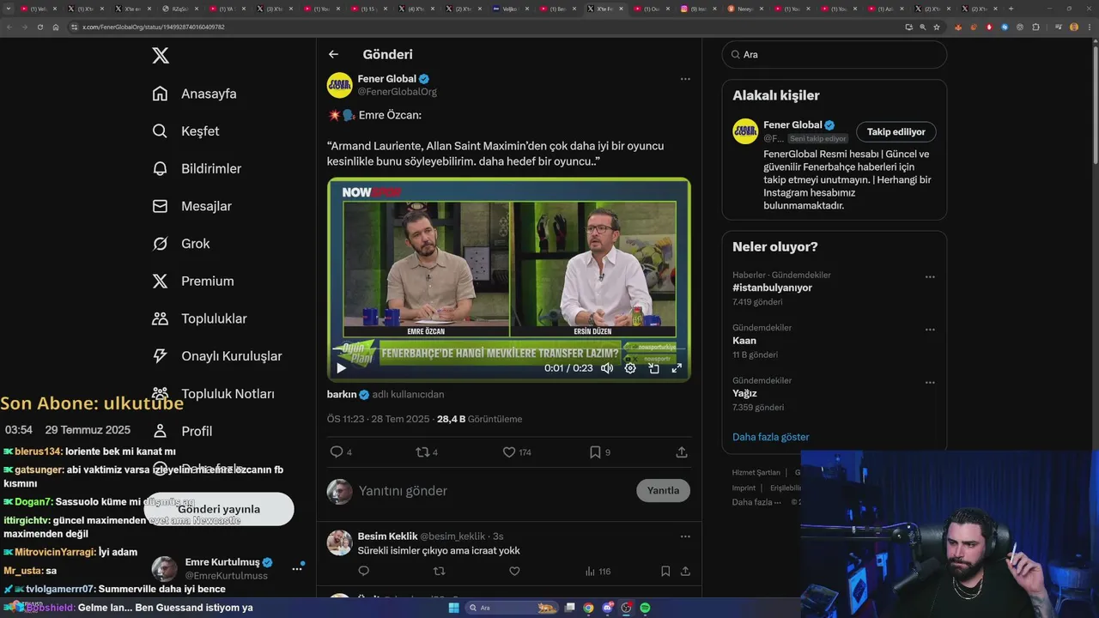Go back in browser
The image size is (1099, 618).
point(9,27)
